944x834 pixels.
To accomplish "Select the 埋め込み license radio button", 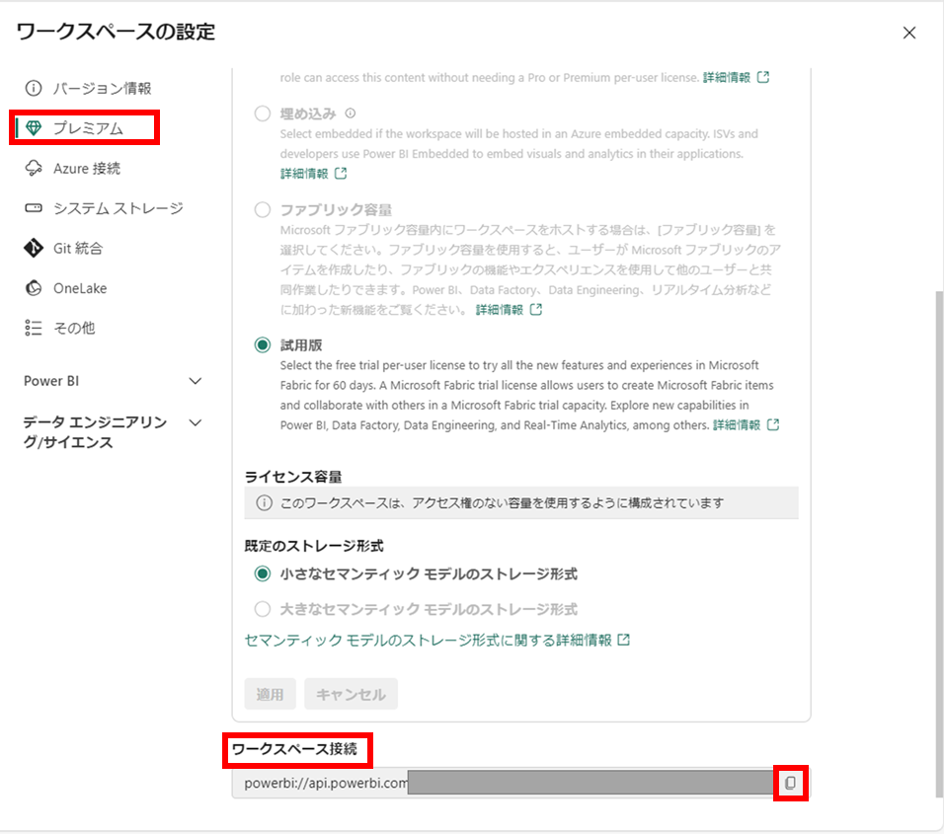I will 263,114.
